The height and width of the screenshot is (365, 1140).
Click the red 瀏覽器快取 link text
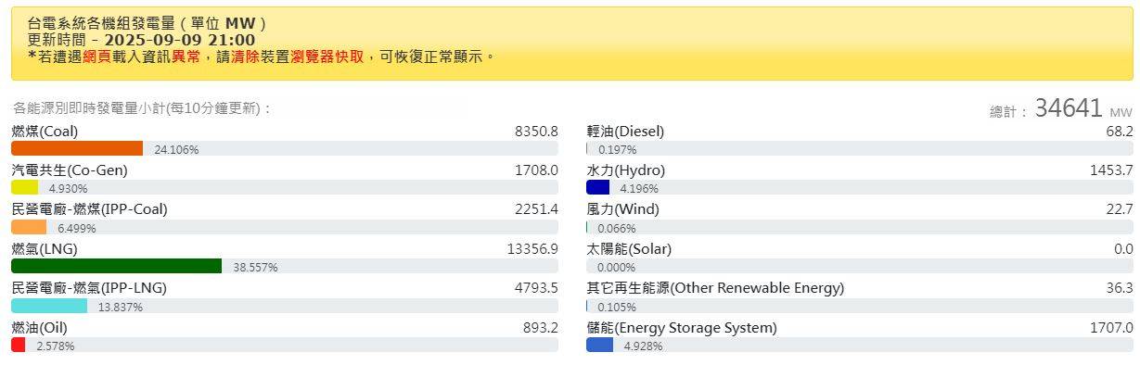point(327,57)
